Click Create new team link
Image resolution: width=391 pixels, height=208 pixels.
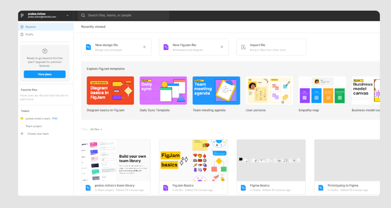(38, 134)
